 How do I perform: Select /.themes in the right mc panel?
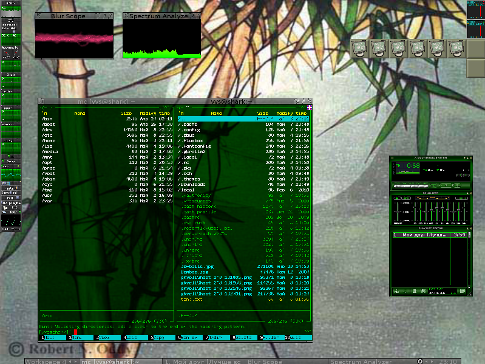coord(243,179)
